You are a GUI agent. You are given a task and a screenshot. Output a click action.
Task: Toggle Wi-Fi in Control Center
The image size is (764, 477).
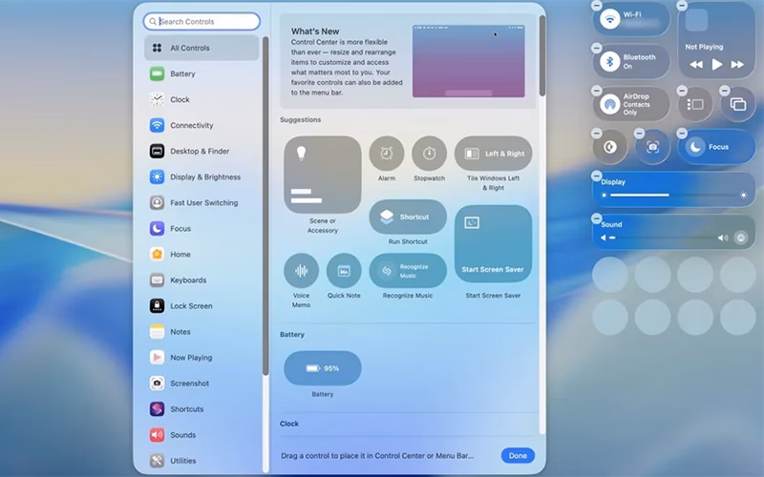[x=610, y=19]
